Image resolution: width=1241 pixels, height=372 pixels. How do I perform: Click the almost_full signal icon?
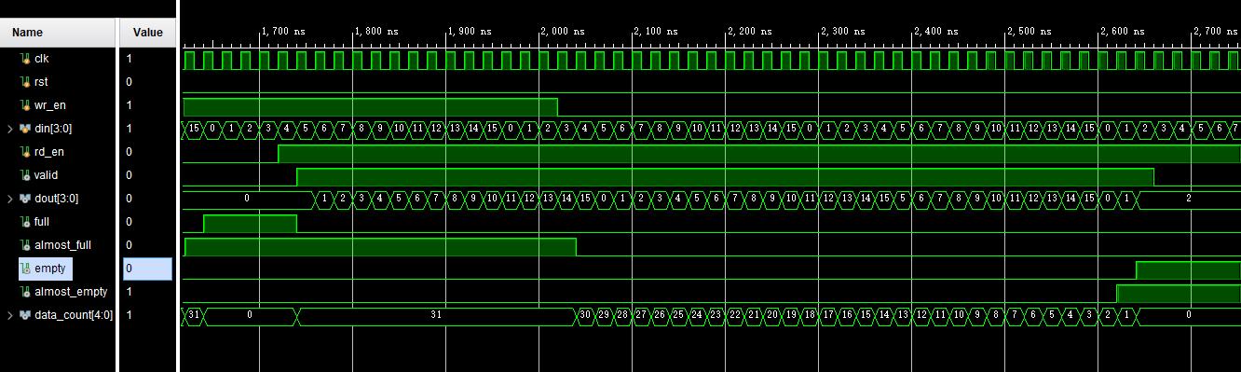tap(25, 245)
